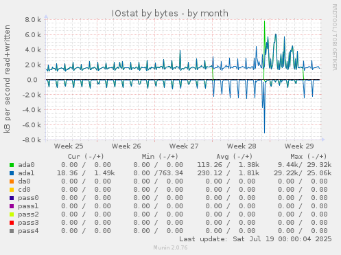
Task: Click the 'da0' legend label
Action: click(24, 181)
